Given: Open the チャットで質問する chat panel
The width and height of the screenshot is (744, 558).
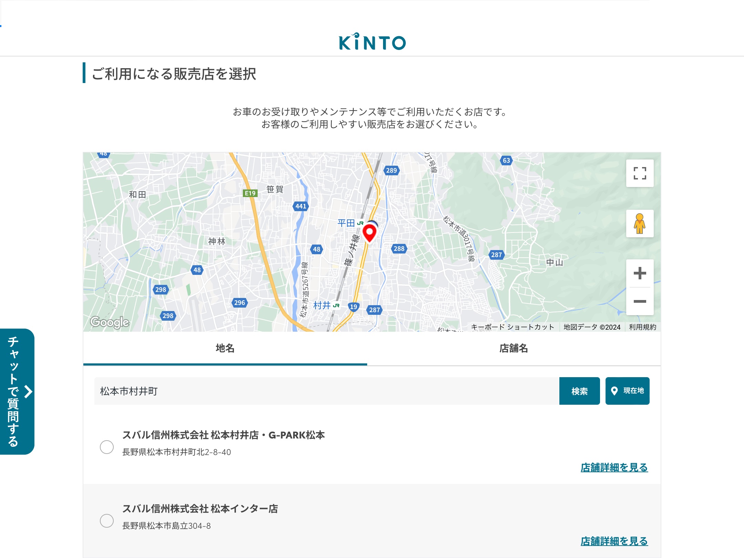Looking at the screenshot, I should 17,392.
